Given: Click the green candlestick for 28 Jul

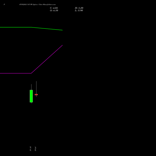Looking at the screenshot, I should tap(31, 96).
